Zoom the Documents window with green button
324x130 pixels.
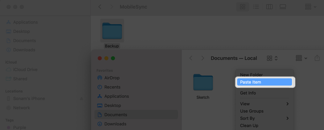(113, 58)
